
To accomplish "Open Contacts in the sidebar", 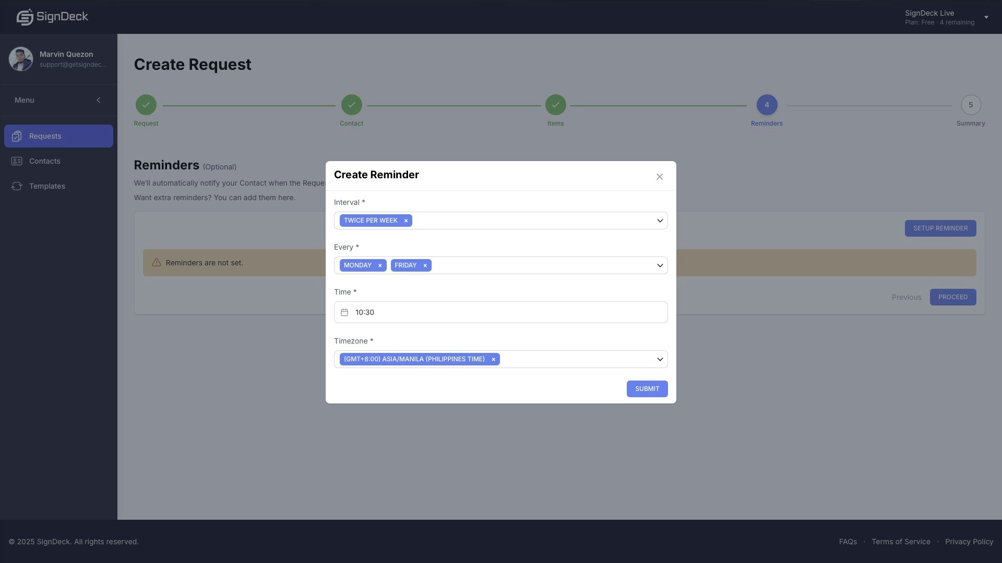I will click(x=45, y=161).
